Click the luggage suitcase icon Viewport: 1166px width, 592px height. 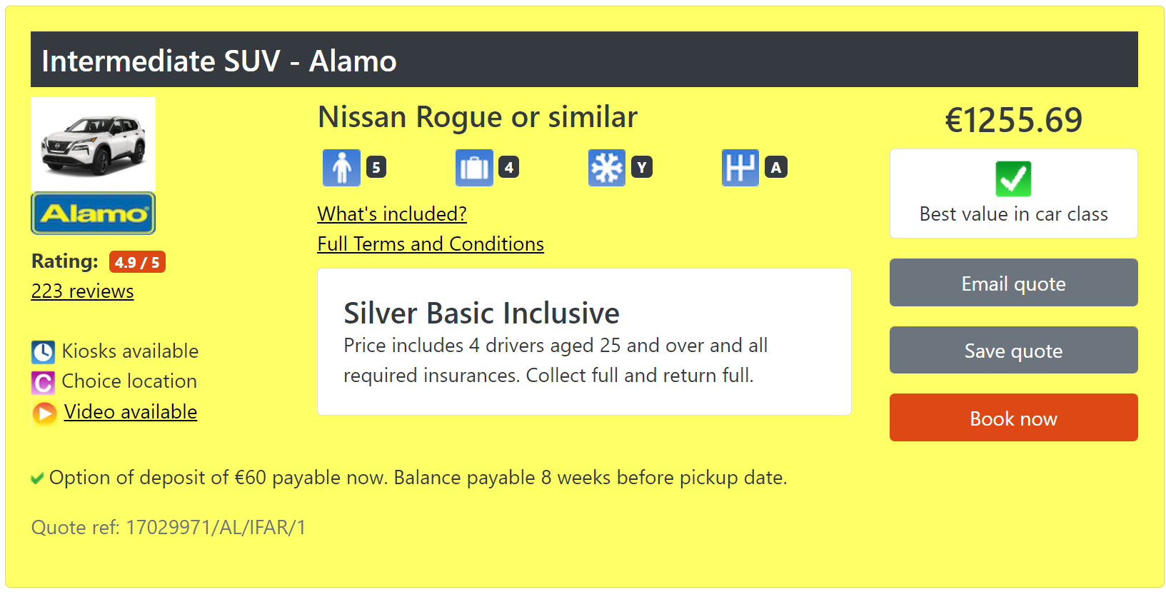click(474, 168)
